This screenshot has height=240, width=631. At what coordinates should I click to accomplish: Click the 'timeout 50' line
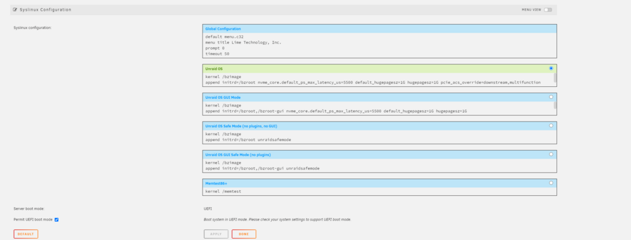pos(217,54)
